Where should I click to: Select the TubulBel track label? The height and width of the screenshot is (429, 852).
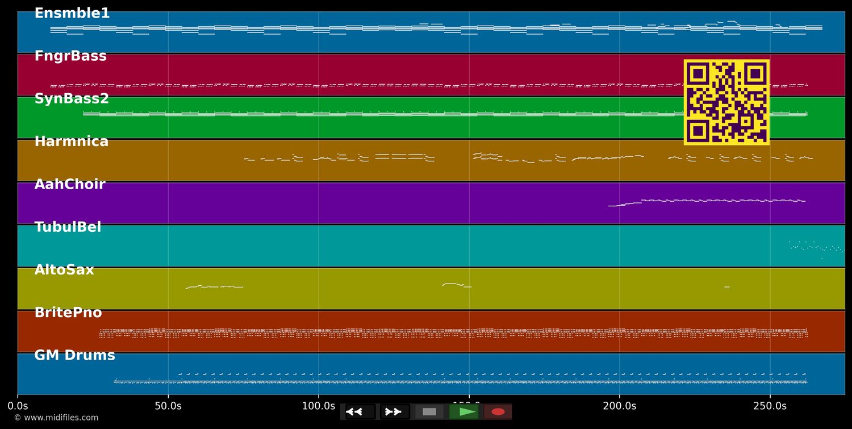tap(68, 227)
